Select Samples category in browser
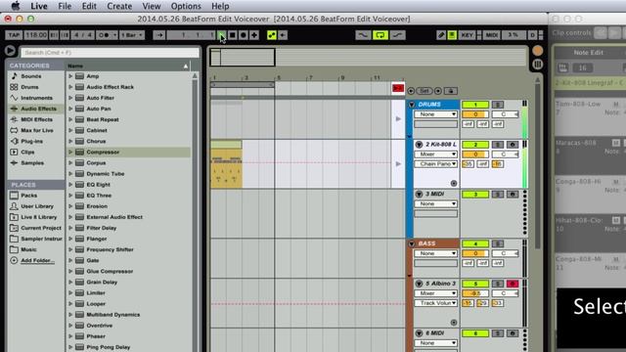 [x=32, y=163]
